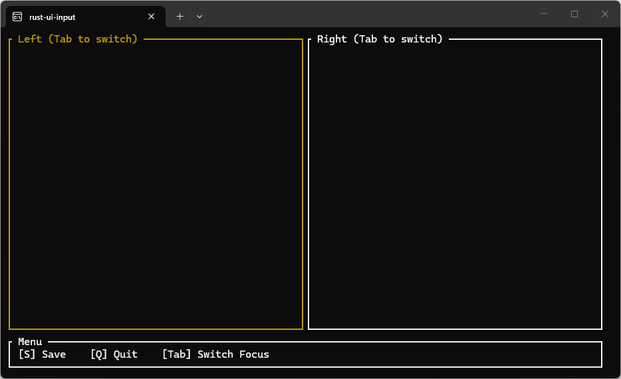The image size is (621, 379).
Task: Click the [Q] Quit menu option
Action: [x=114, y=354]
